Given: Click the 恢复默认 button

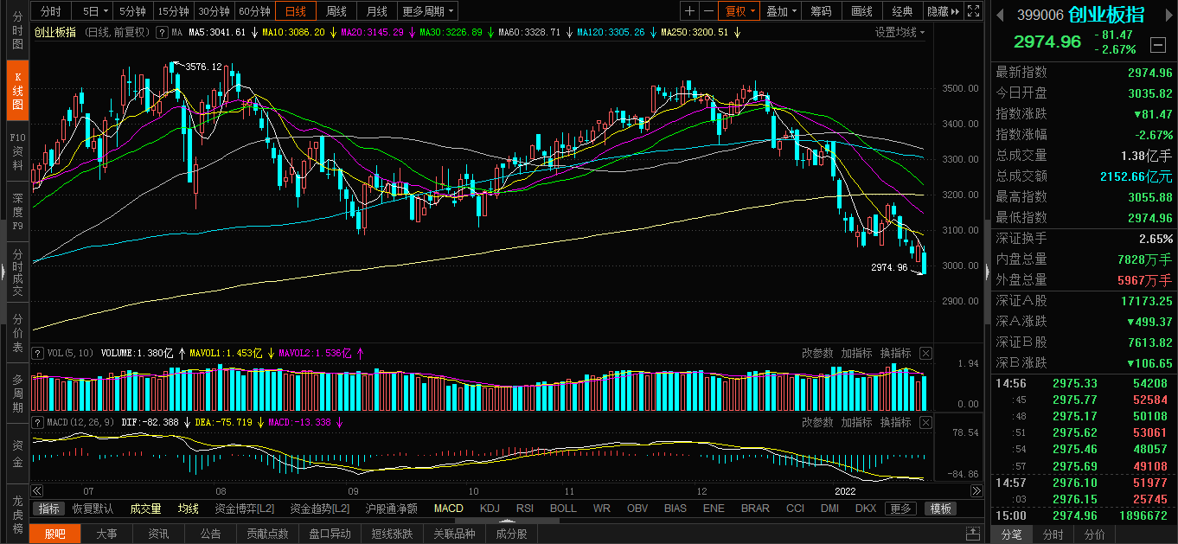Looking at the screenshot, I should (93, 509).
